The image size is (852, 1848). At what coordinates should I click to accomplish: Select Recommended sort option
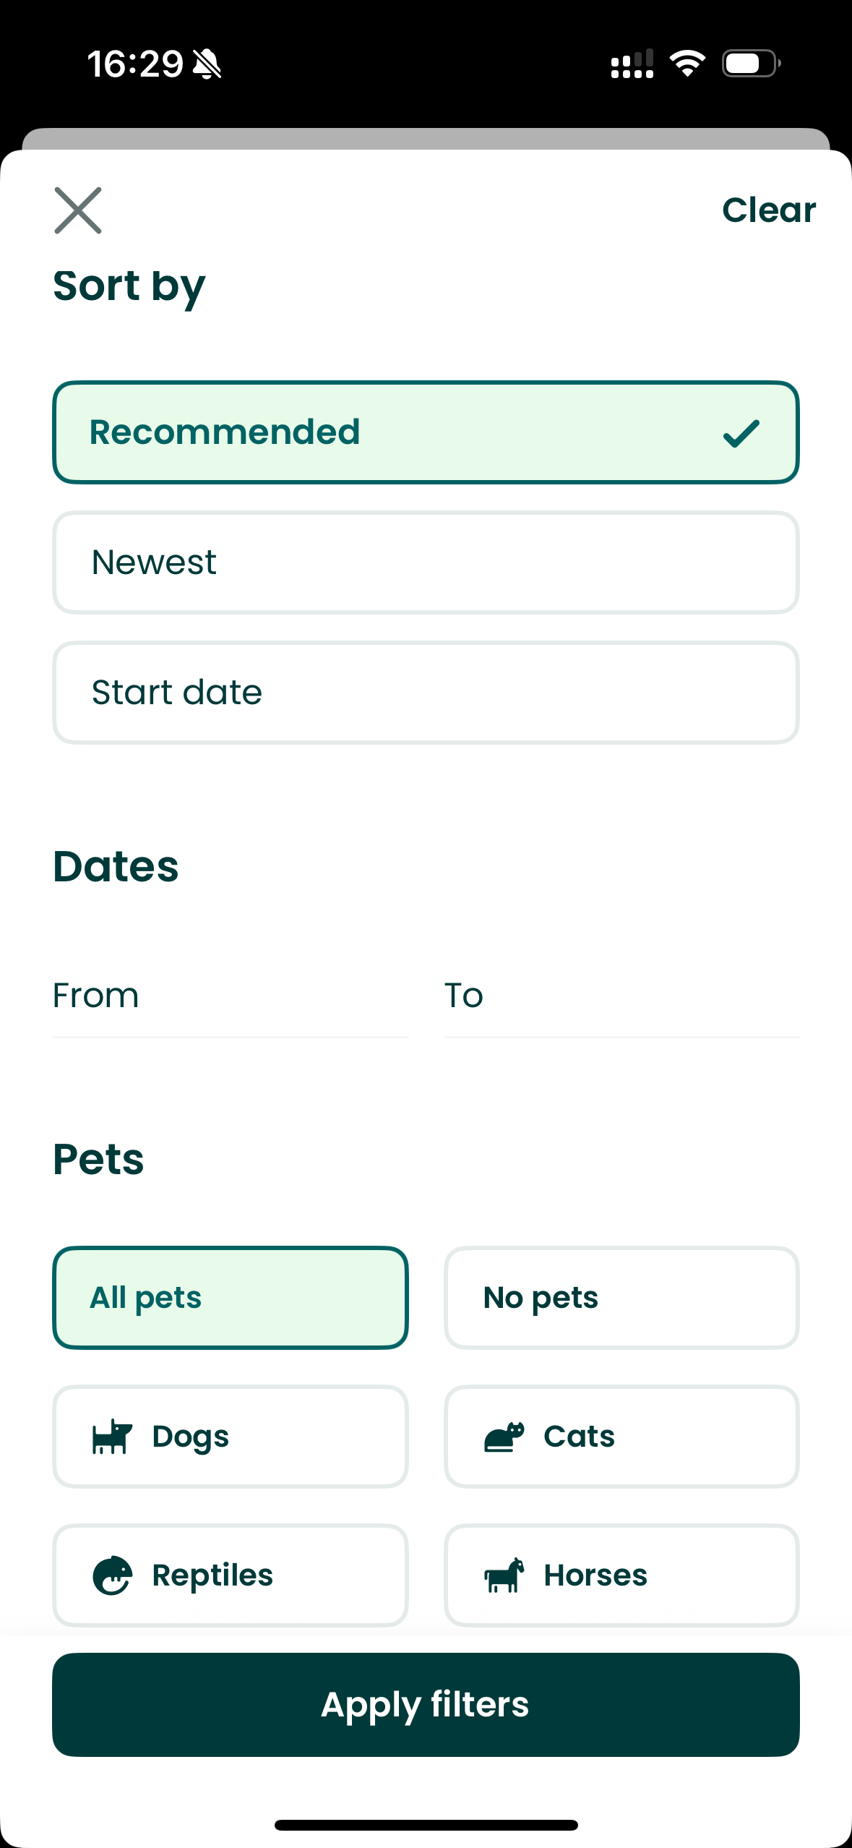426,432
